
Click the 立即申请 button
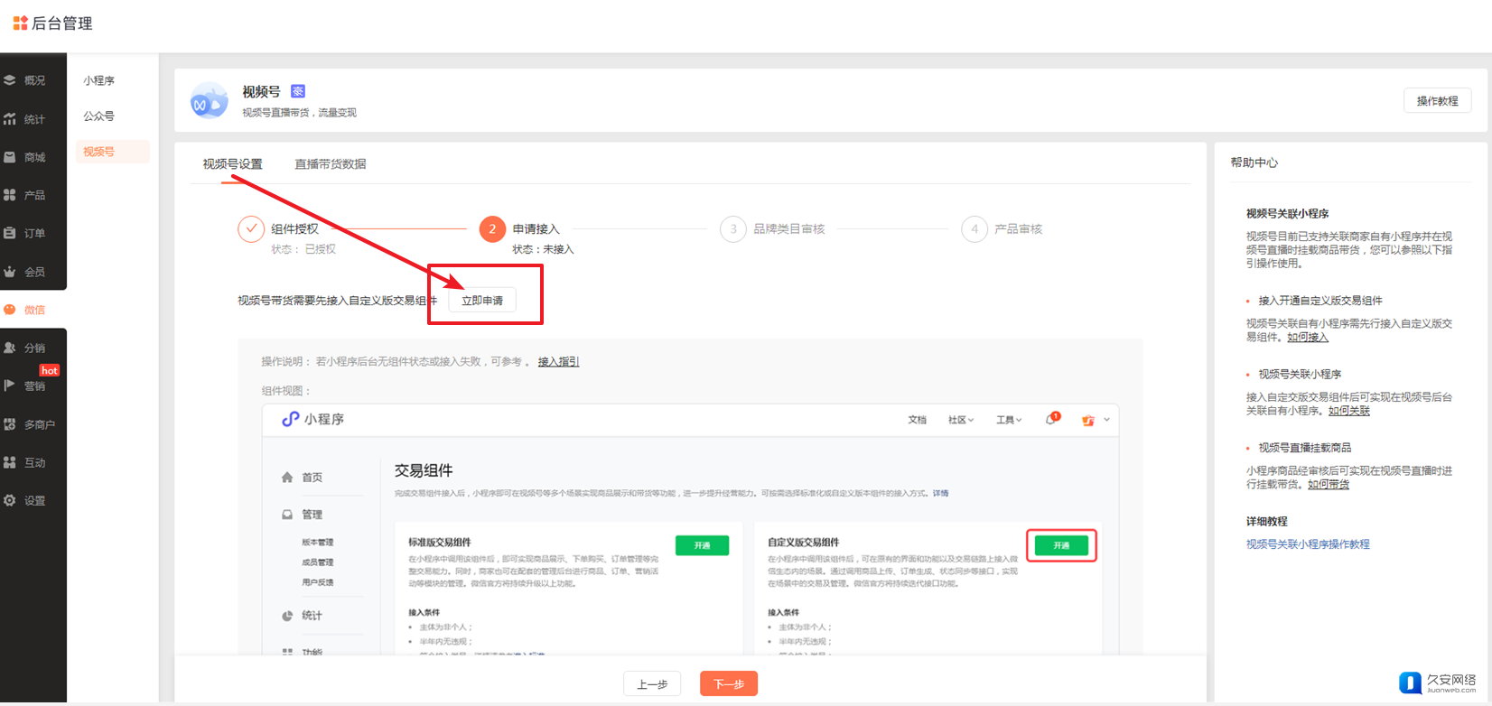click(x=482, y=301)
